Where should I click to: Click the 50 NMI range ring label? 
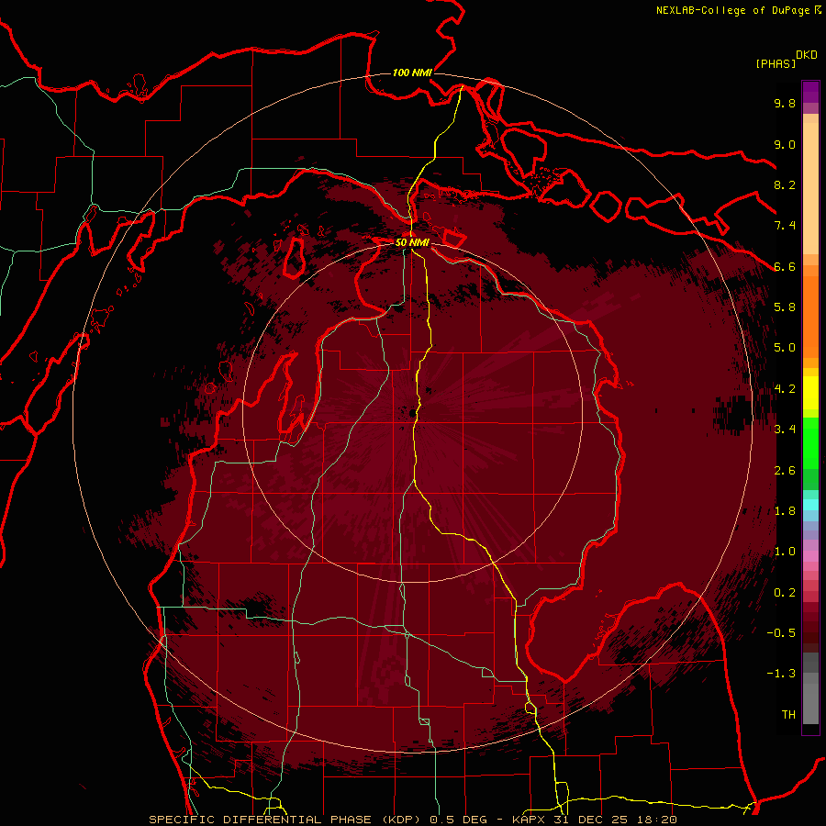(x=412, y=242)
